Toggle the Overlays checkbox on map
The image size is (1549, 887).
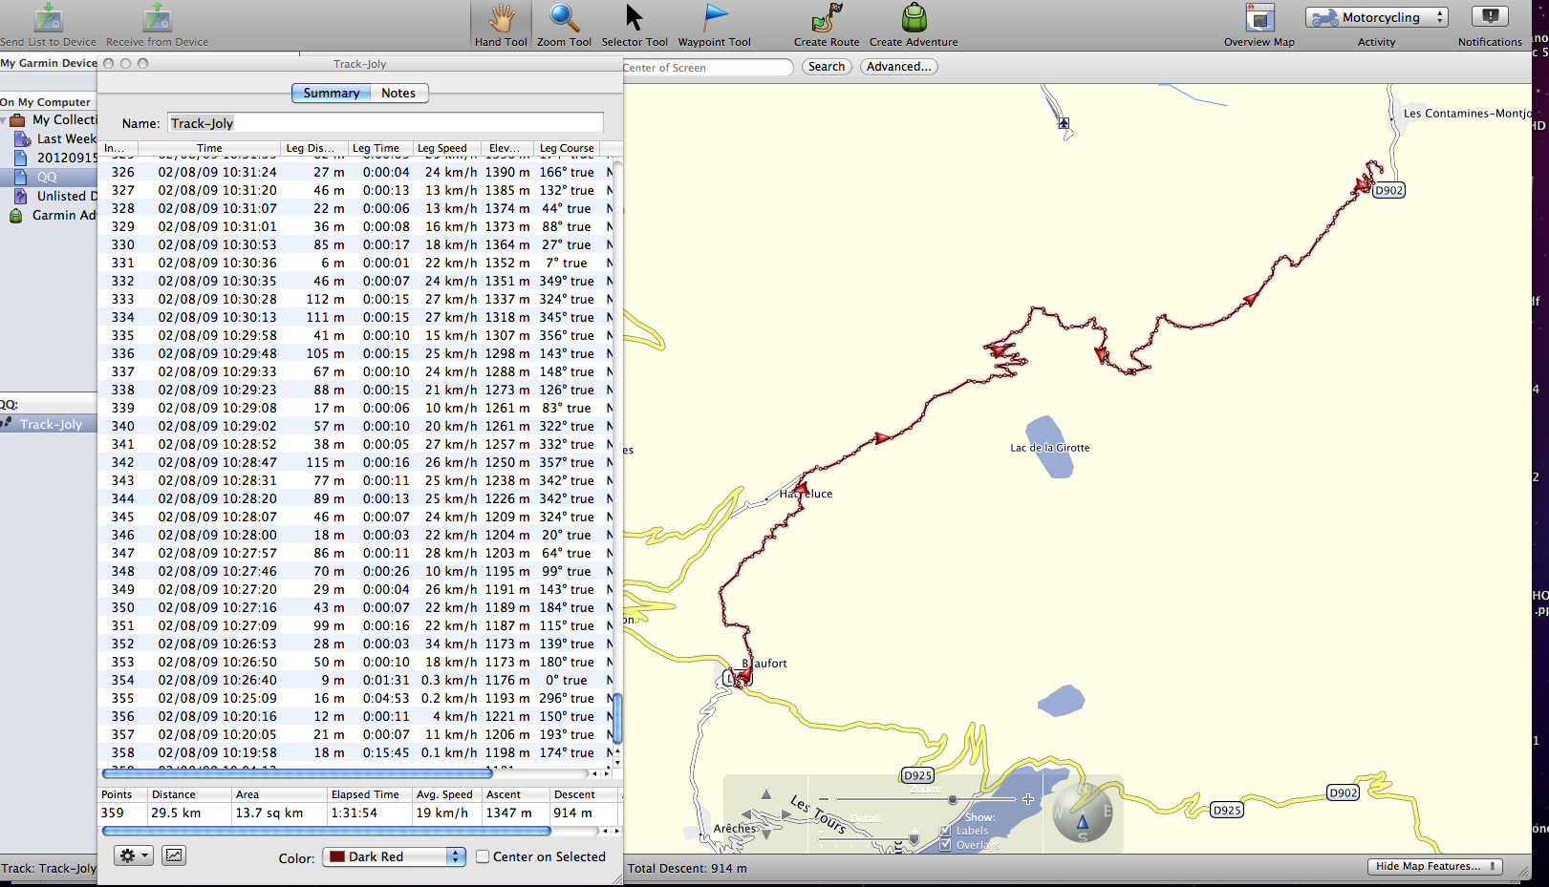[945, 845]
